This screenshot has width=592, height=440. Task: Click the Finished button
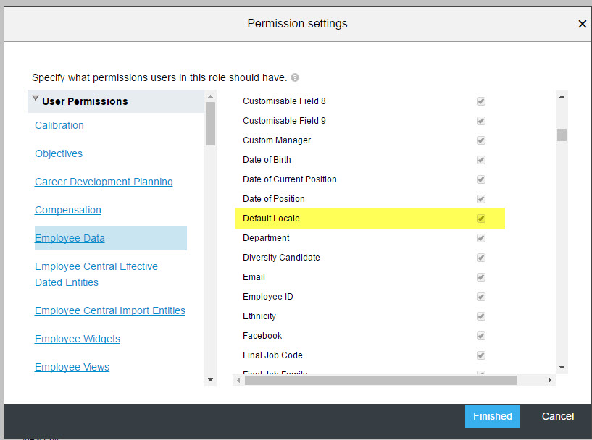tap(492, 417)
